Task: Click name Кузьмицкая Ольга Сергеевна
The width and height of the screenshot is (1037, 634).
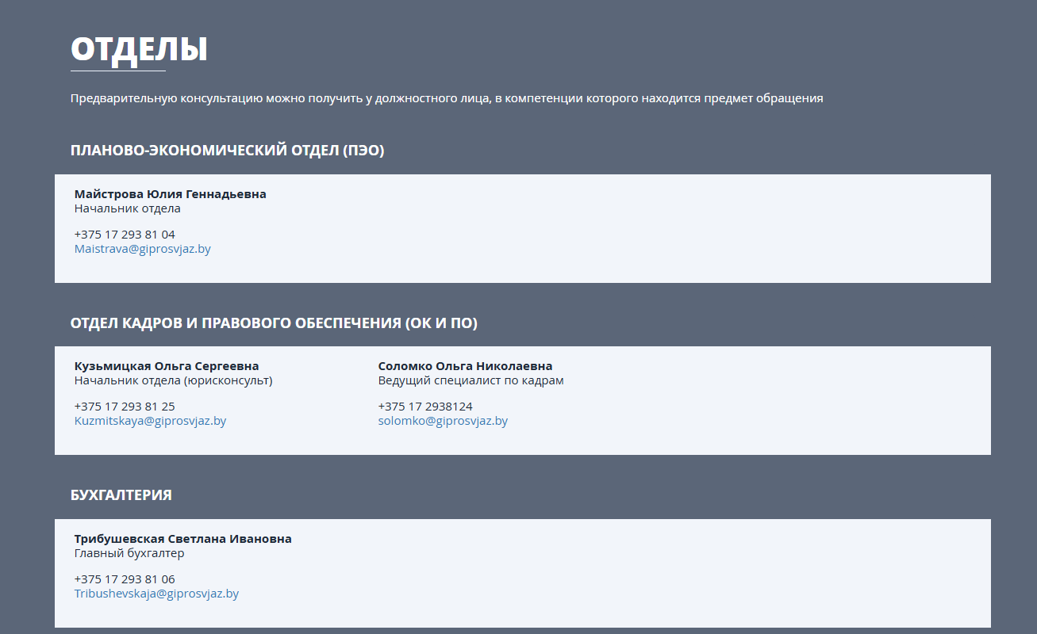Action: pos(167,366)
